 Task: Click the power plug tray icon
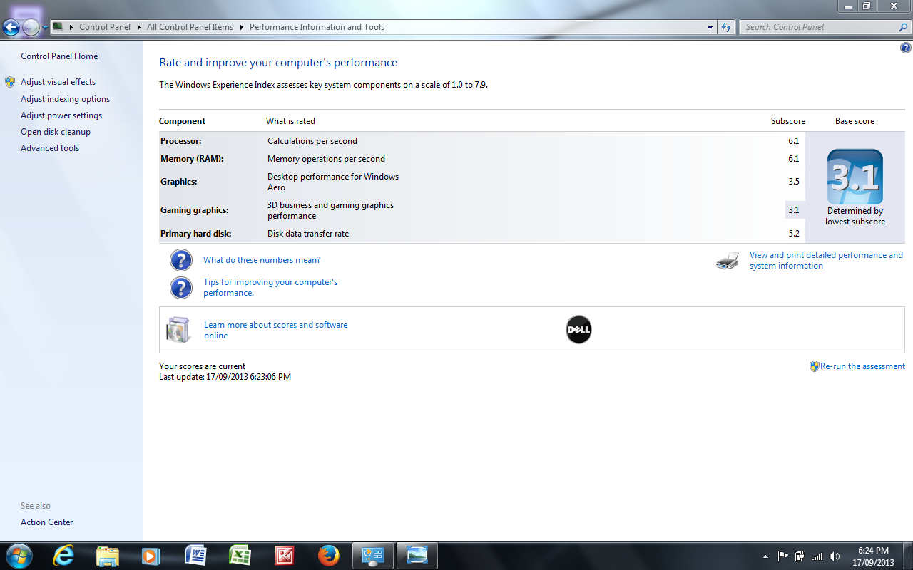pos(800,556)
